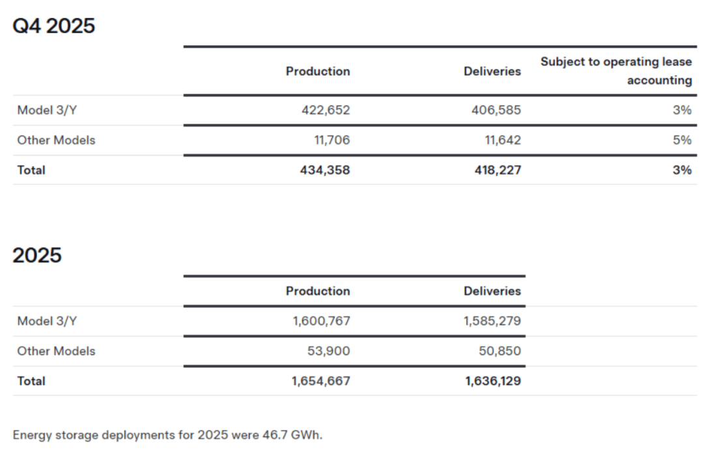Click Q4 Model 3/Y production value 422,652

click(325, 110)
